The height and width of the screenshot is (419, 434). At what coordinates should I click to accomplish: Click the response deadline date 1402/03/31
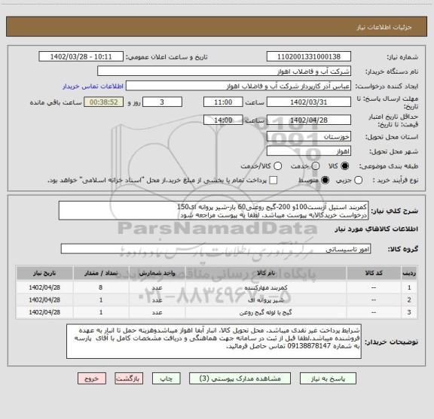pos(309,102)
